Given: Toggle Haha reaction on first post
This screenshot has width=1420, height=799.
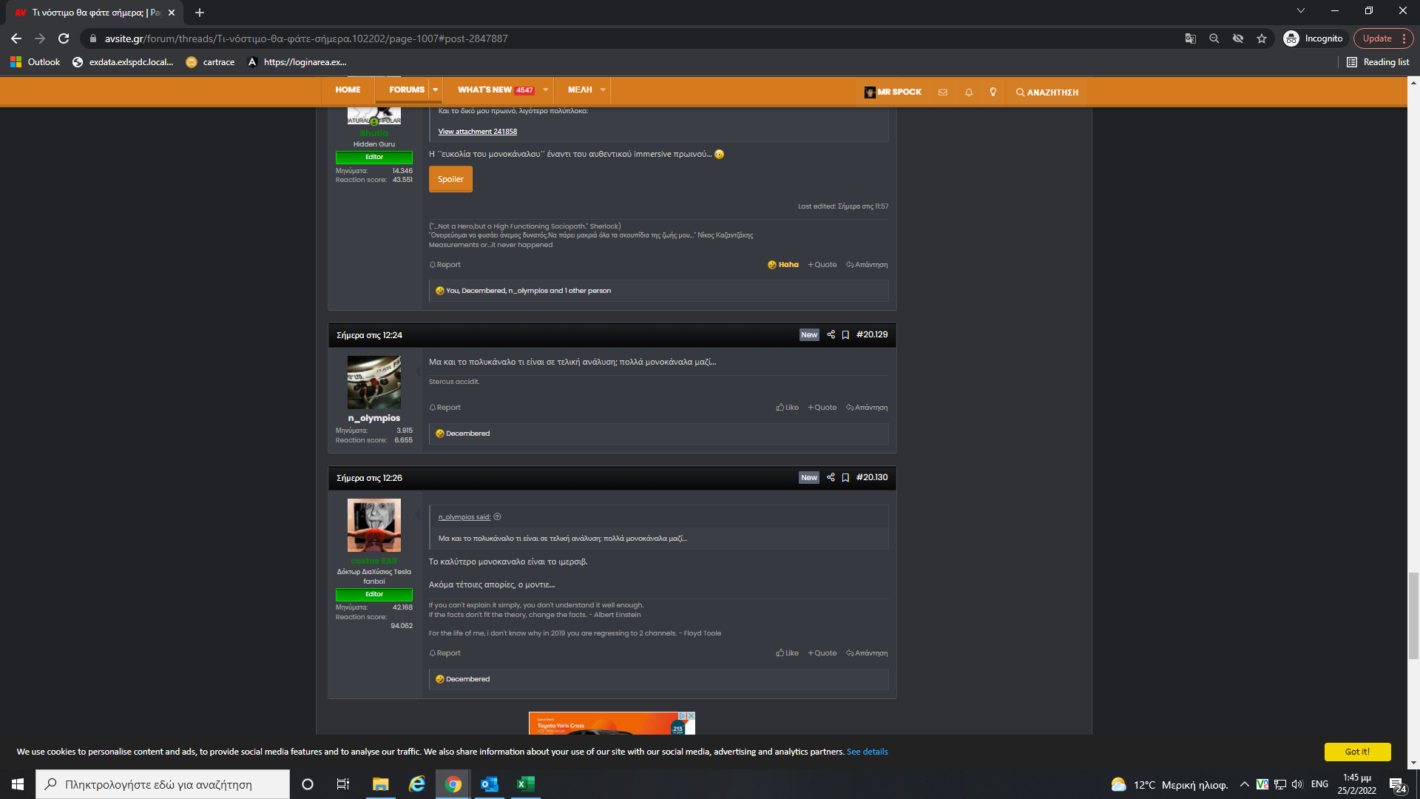Looking at the screenshot, I should pos(783,265).
